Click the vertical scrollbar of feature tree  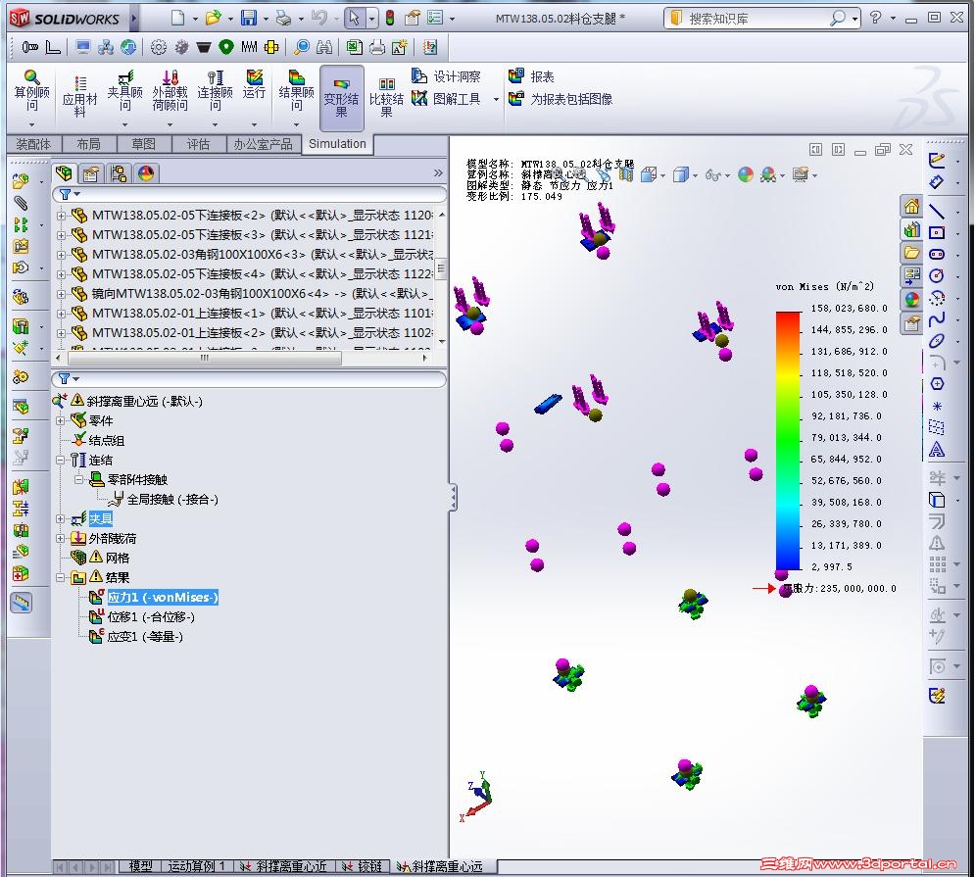click(441, 268)
